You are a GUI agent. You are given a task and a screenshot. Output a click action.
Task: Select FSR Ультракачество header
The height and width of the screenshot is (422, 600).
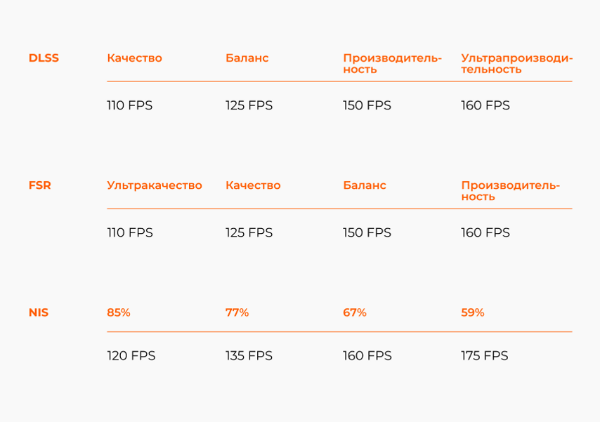(155, 185)
